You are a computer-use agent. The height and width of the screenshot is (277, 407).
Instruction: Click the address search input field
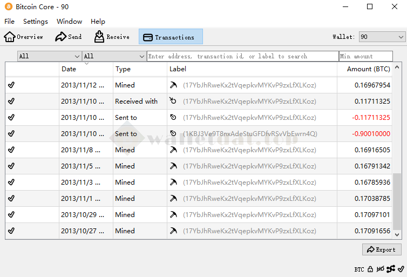click(242, 56)
